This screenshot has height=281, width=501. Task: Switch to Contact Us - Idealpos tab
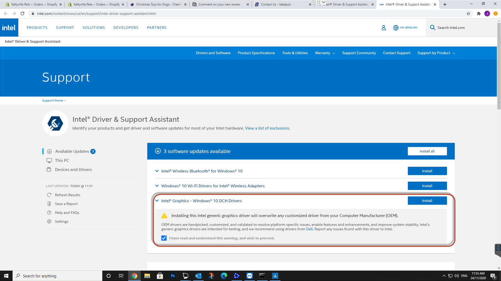tap(282, 4)
